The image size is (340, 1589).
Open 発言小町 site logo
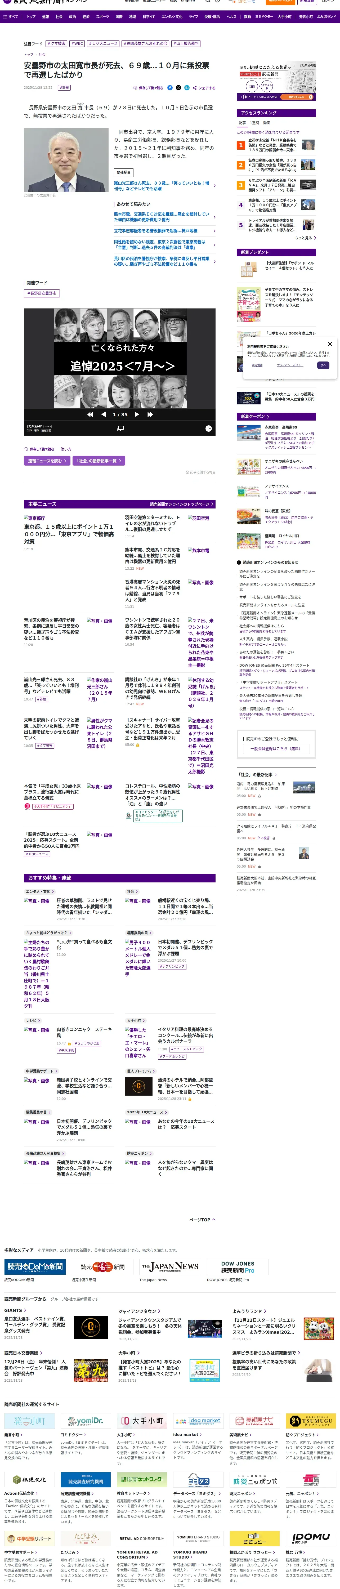[x=30, y=1421]
